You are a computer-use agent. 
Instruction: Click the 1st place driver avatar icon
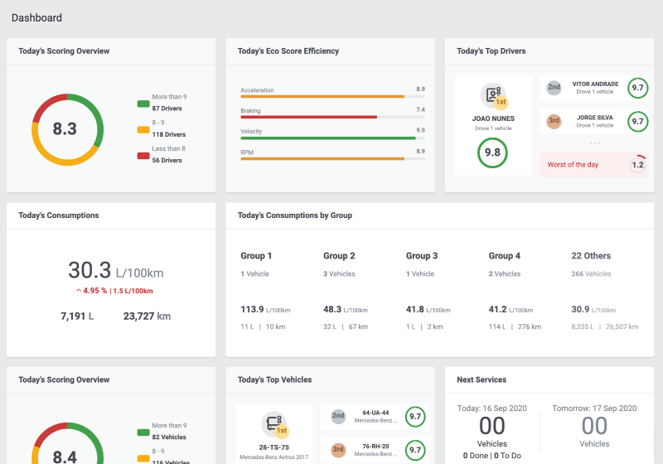coord(493,95)
